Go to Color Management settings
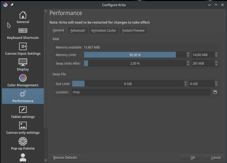227x163 pixels. click(23, 81)
